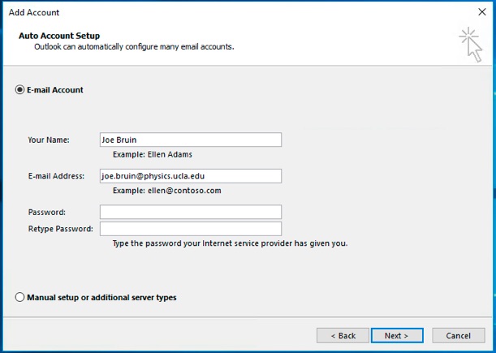The image size is (496, 353).
Task: Click the Add Account title bar text
Action: tap(34, 12)
